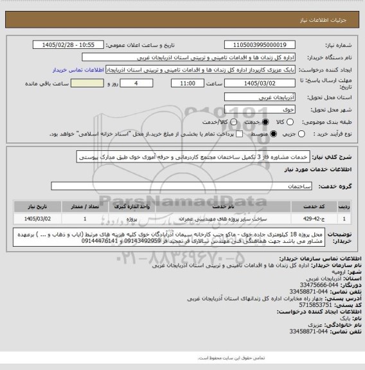Open the اطلاعات تماس خریدار link
365x370 pixels.
click(78, 70)
